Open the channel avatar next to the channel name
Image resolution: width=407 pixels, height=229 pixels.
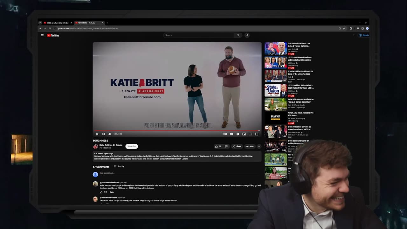[95, 146]
